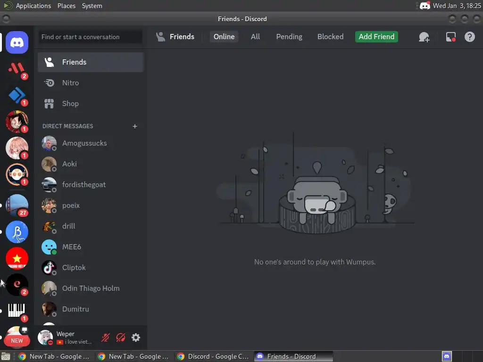
Task: Open the black server with red e logo
Action: pyautogui.click(x=17, y=285)
